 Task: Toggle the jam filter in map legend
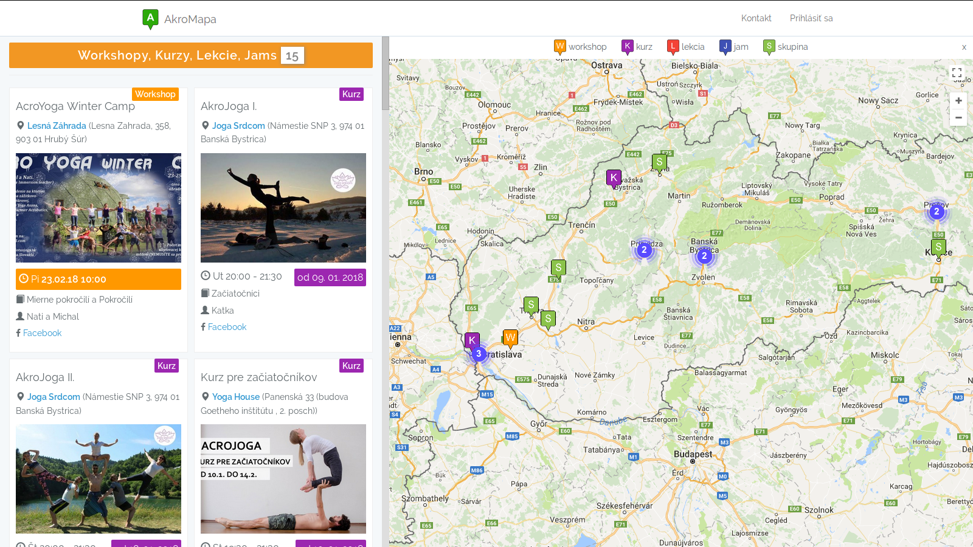click(733, 47)
